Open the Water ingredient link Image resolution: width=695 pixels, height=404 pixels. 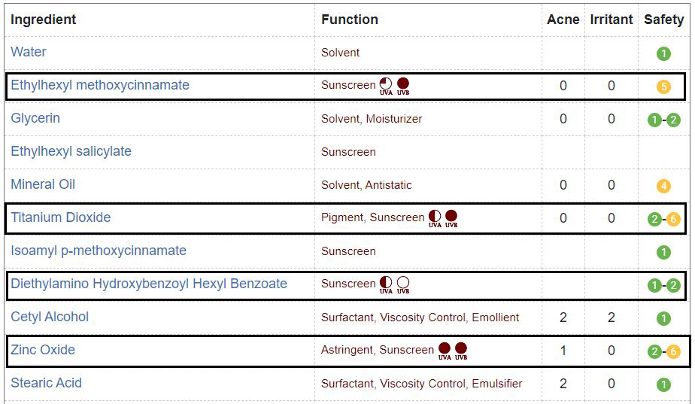click(x=29, y=52)
